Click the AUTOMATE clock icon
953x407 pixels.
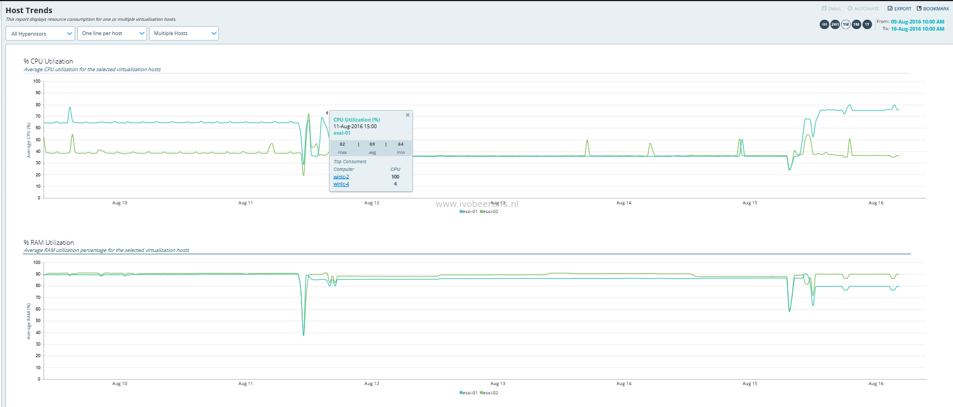point(850,9)
